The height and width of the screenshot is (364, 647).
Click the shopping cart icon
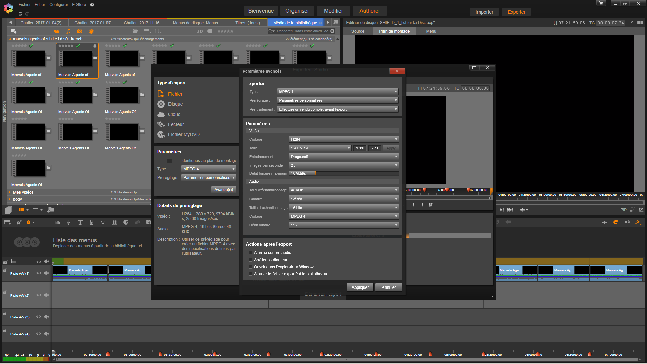601,3
